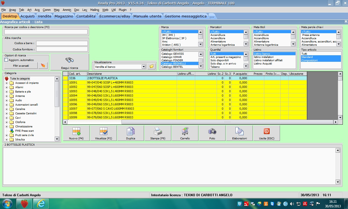Switch to the Magazzino tab

pyautogui.click(x=64, y=16)
